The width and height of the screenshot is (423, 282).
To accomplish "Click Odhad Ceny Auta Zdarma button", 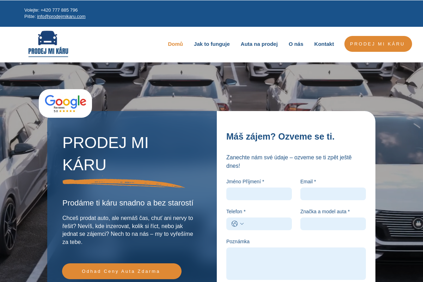I will pos(122,271).
